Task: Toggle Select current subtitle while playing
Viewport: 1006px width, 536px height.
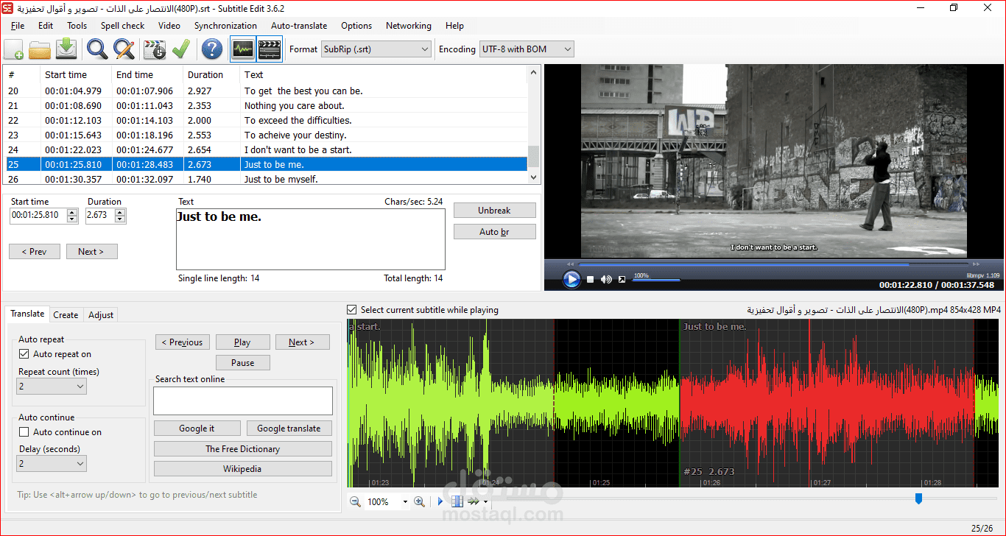Action: click(352, 310)
